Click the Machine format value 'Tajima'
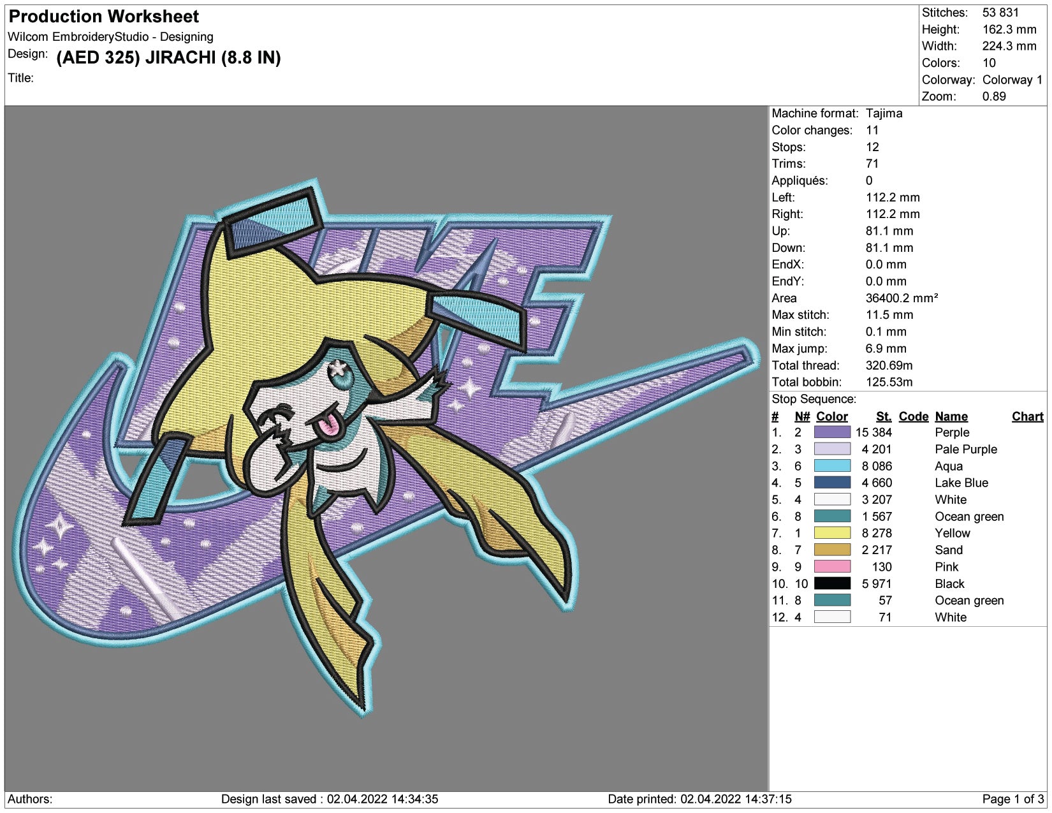 tap(884, 114)
